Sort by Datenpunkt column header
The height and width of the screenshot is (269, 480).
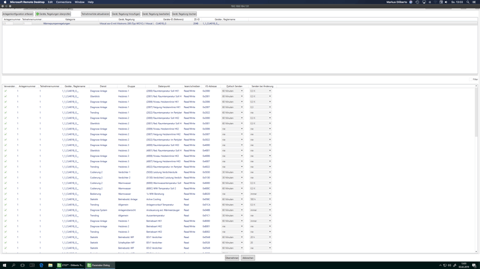pyautogui.click(x=164, y=86)
